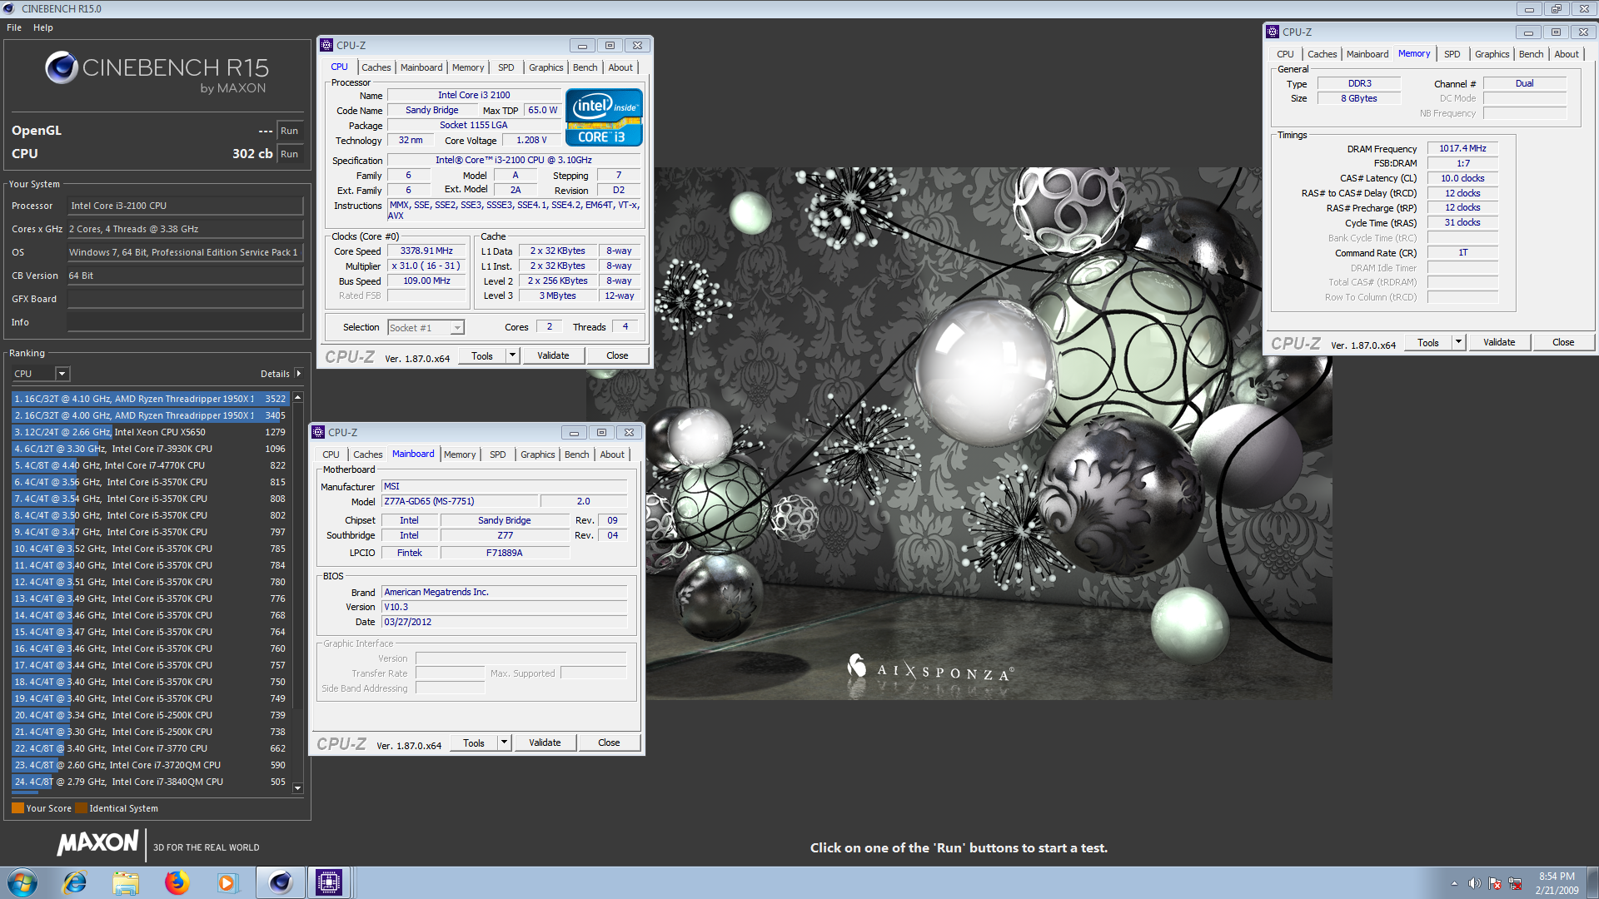
Task: Click the network tray icon
Action: 1515,883
